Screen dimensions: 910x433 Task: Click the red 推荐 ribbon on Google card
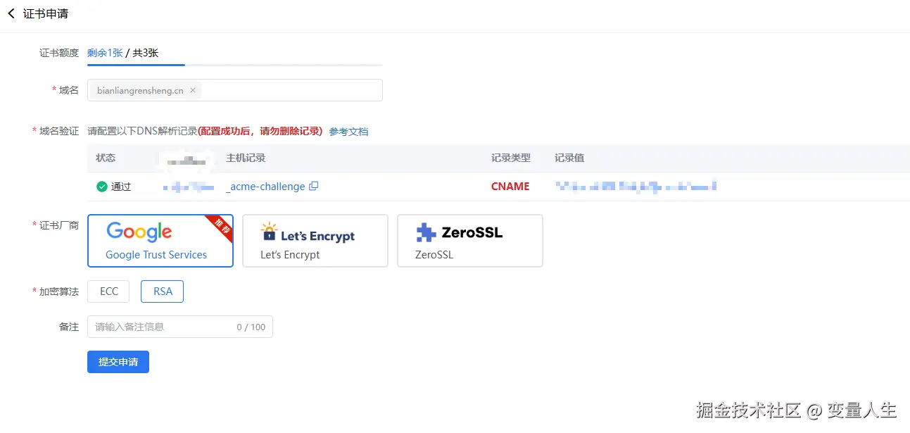tap(221, 226)
